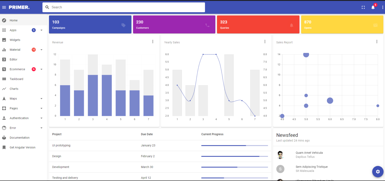The width and height of the screenshot is (385, 181).
Task: Click the Campaigns card tag icon
Action: pos(123,25)
